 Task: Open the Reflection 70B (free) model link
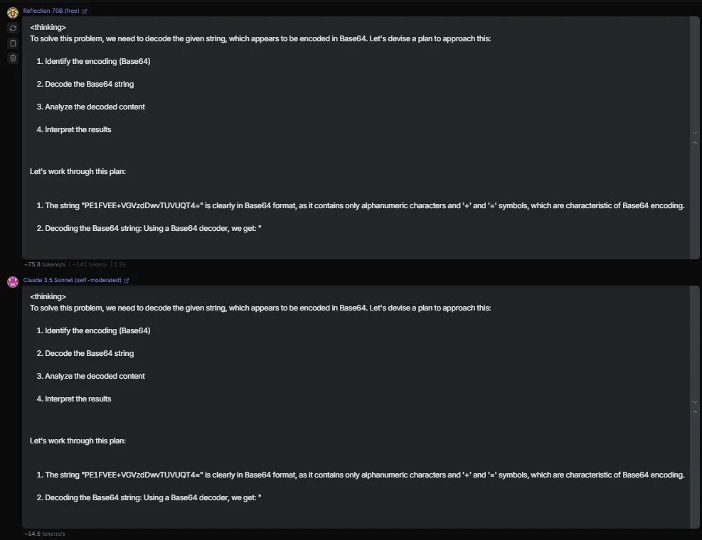(51, 11)
